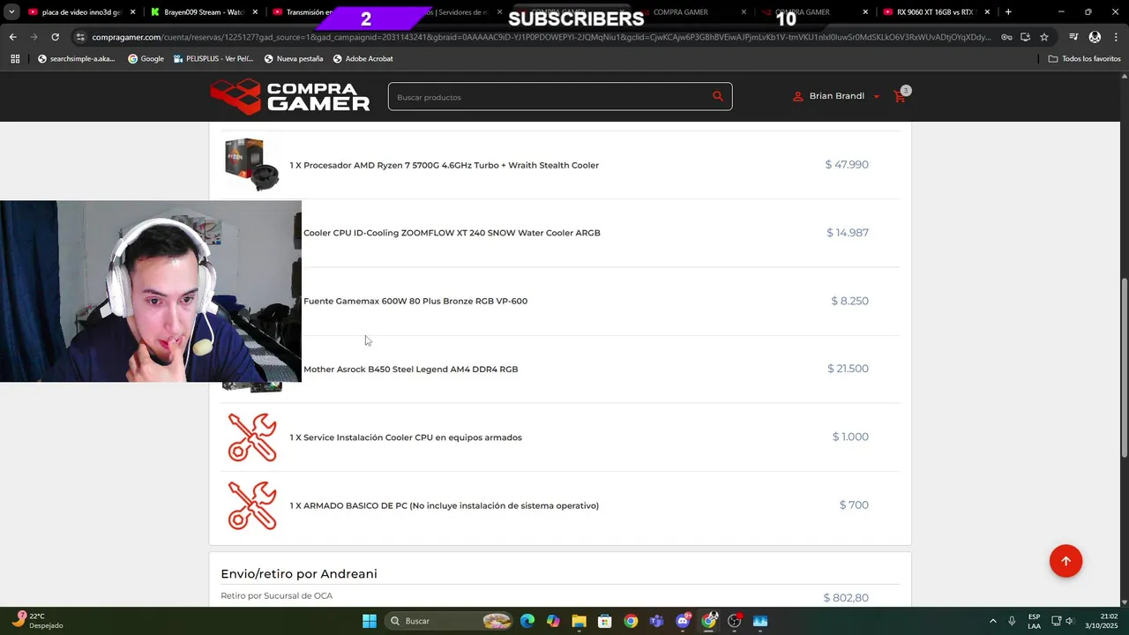Reload the page with refresh icon
The height and width of the screenshot is (635, 1129).
pyautogui.click(x=55, y=37)
